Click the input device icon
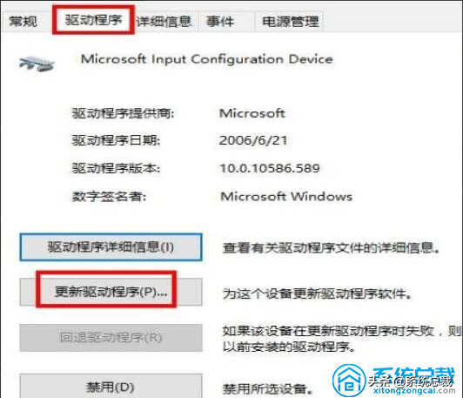The height and width of the screenshot is (398, 463). [x=37, y=64]
